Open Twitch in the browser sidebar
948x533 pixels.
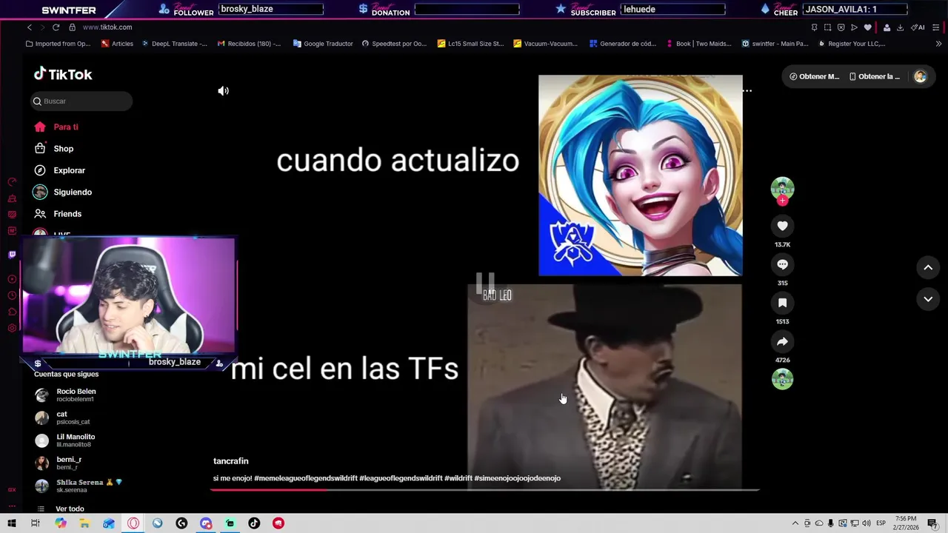click(12, 255)
